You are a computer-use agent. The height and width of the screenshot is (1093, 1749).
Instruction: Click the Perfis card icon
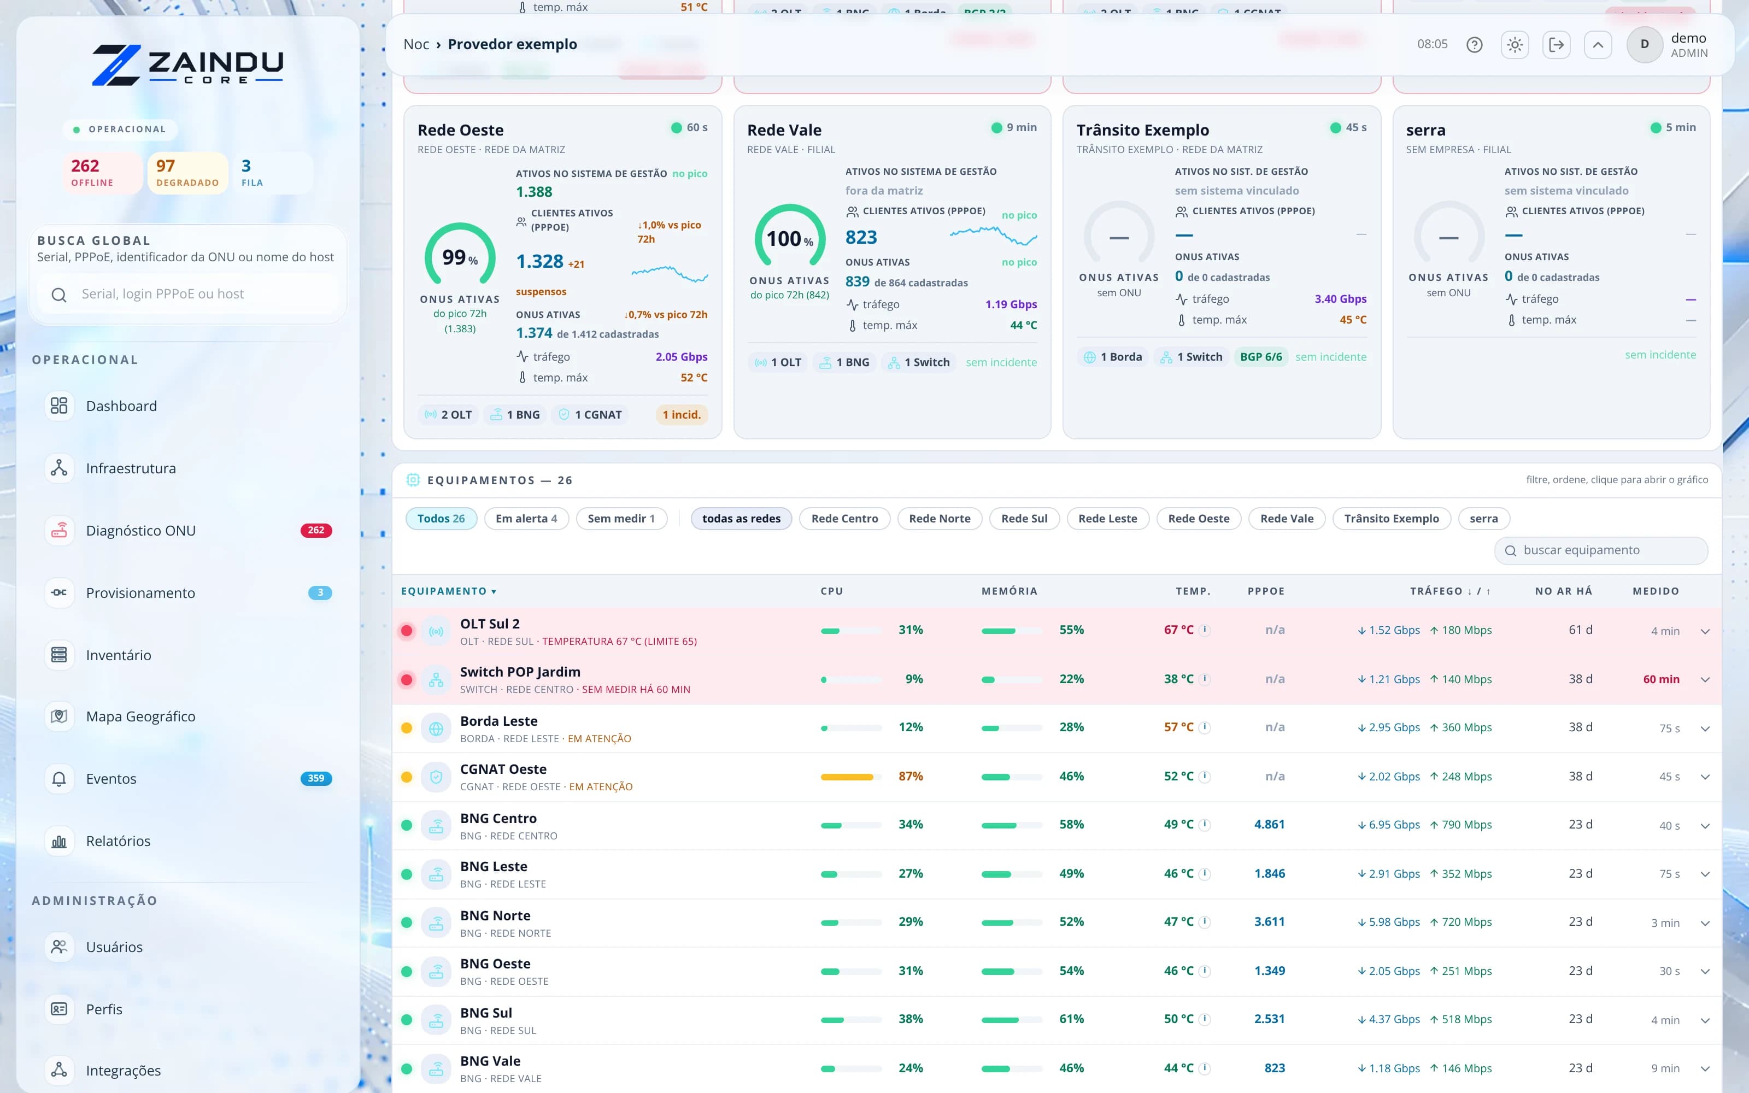coord(59,1008)
